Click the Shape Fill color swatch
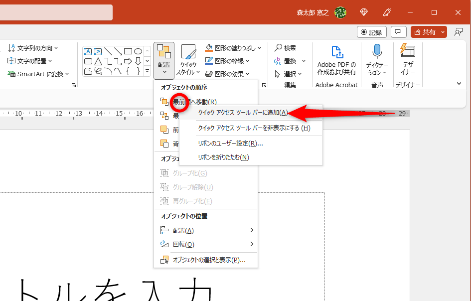This screenshot has height=301, width=471. point(209,50)
